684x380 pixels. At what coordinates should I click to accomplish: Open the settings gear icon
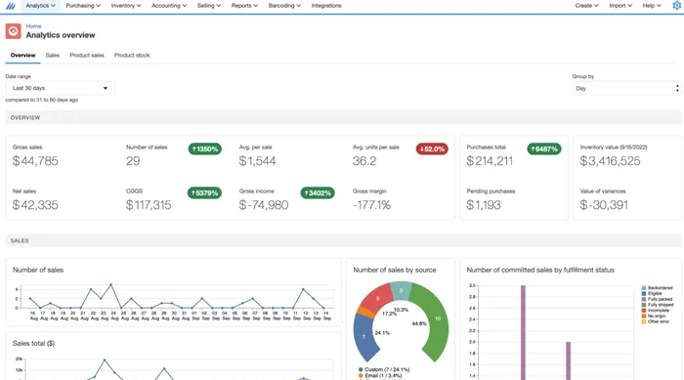676,6
